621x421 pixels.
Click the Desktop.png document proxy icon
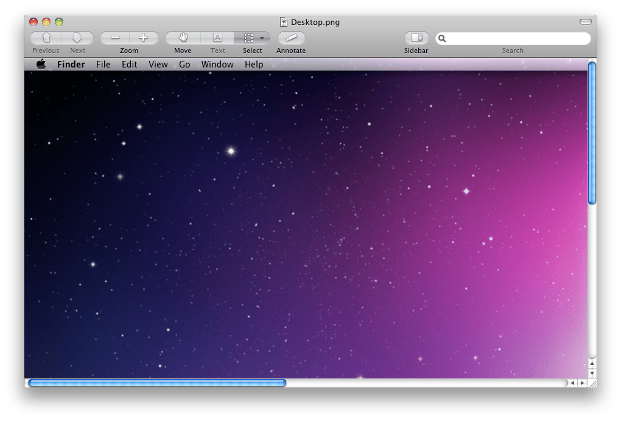coord(283,22)
